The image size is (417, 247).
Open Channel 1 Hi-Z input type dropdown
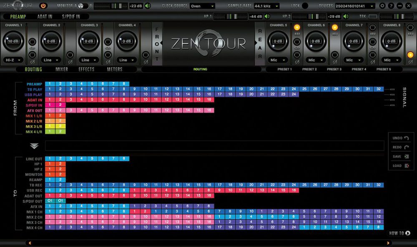(13, 60)
